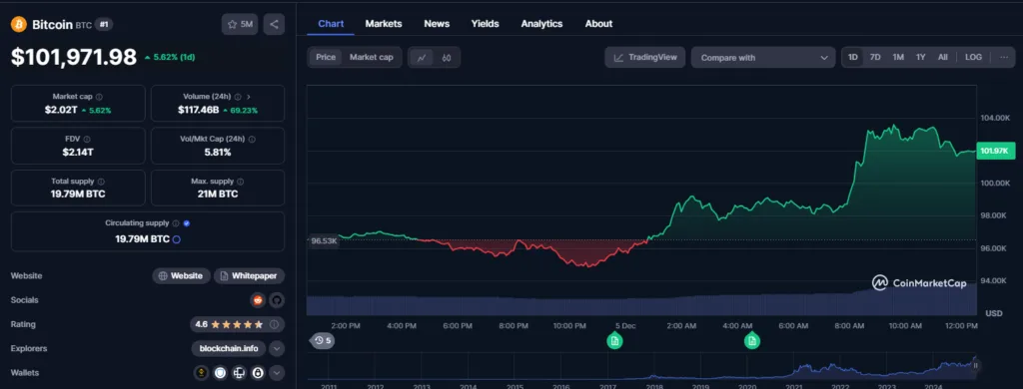Click the Circulating supply info icon

(x=176, y=222)
